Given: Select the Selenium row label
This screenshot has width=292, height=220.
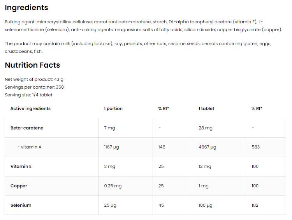Looking at the screenshot, I should [x=21, y=205].
